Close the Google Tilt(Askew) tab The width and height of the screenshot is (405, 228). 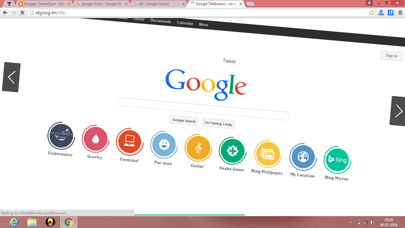pos(241,4)
